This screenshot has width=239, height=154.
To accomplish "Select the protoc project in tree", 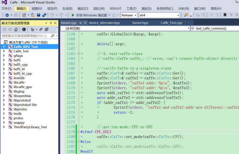I will [x=19, y=118].
